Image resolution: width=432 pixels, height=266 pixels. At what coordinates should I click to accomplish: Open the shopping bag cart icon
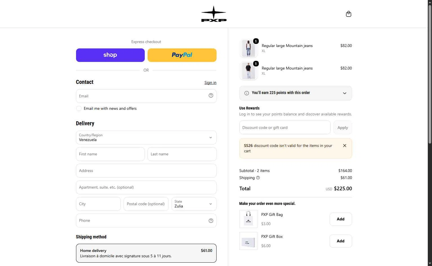tap(348, 14)
